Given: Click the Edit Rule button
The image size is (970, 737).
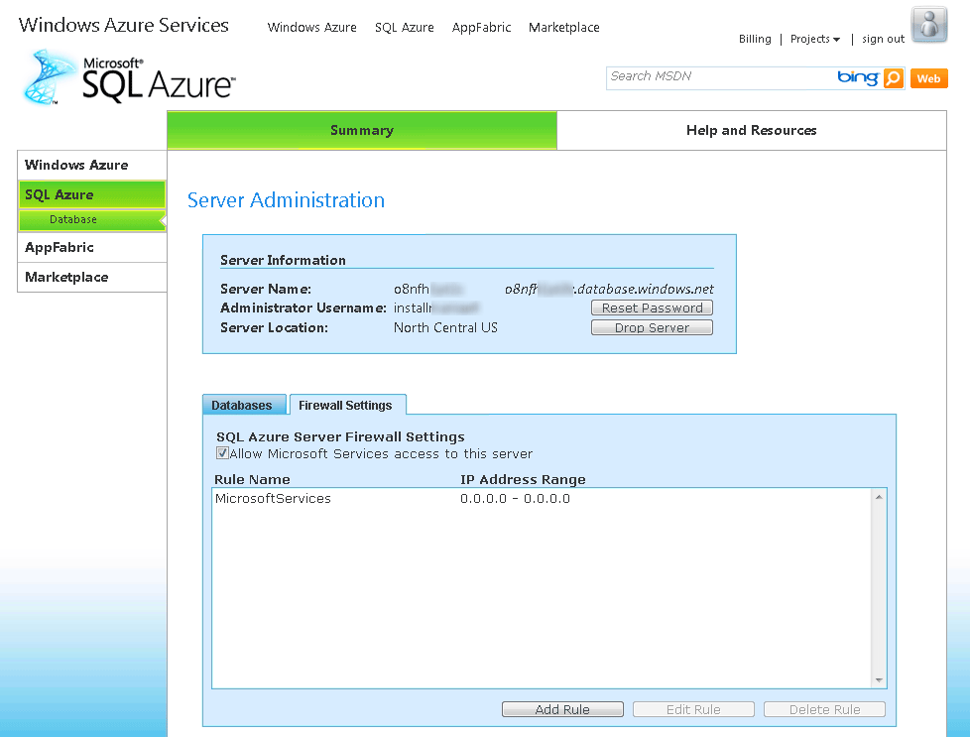Looking at the screenshot, I should click(x=693, y=709).
